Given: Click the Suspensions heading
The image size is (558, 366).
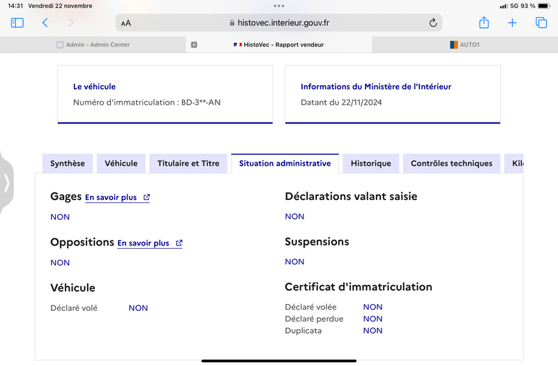Looking at the screenshot, I should [x=317, y=241].
